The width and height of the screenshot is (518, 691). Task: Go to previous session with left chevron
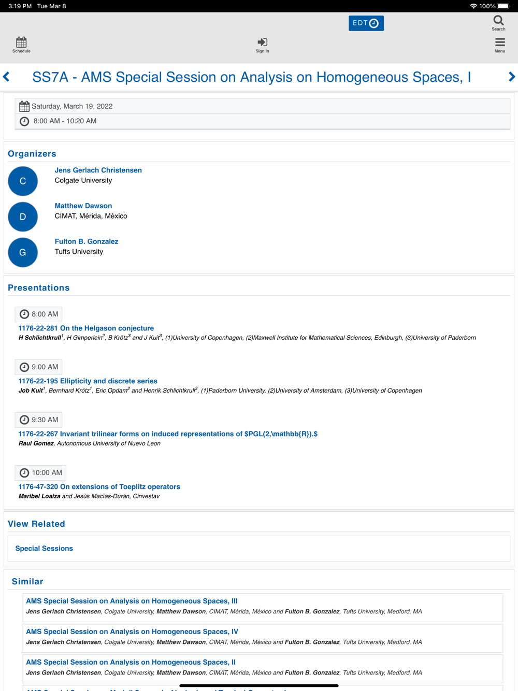pyautogui.click(x=7, y=77)
